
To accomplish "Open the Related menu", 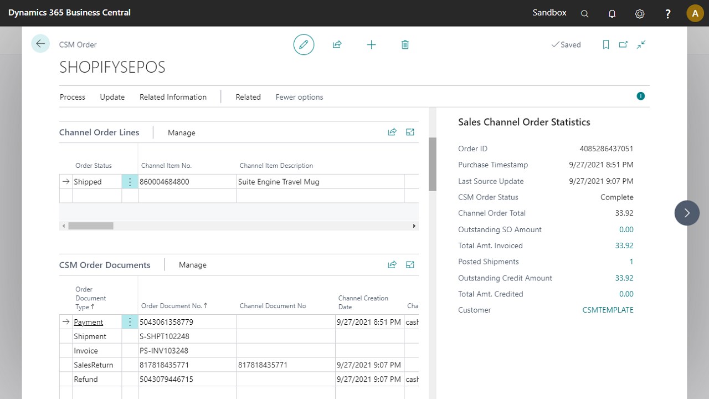I will coord(248,97).
